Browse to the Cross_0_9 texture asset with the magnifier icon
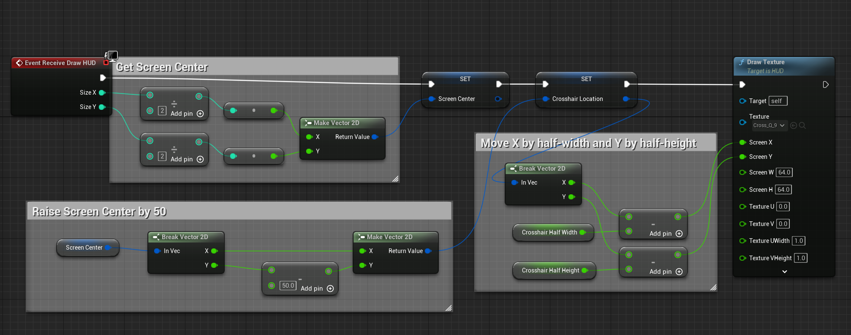This screenshot has height=335, width=851. point(802,125)
